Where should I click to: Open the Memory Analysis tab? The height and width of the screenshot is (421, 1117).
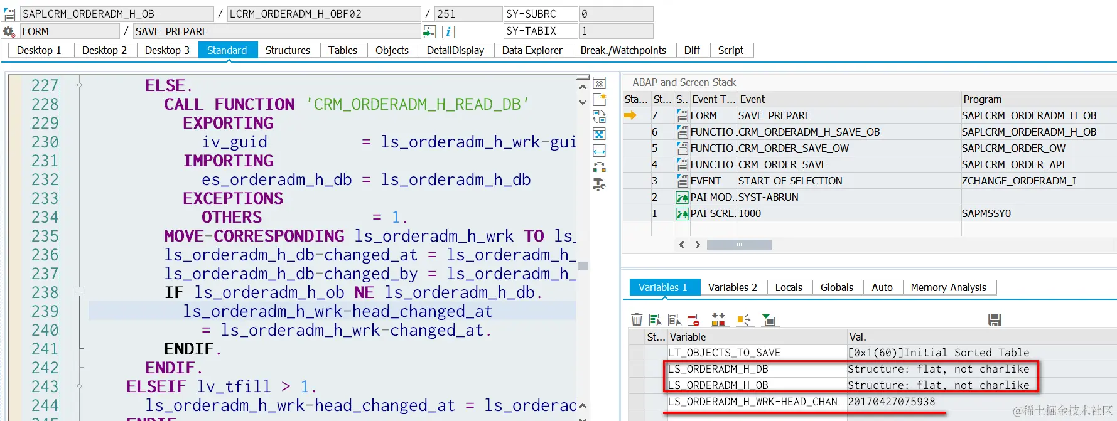949,287
